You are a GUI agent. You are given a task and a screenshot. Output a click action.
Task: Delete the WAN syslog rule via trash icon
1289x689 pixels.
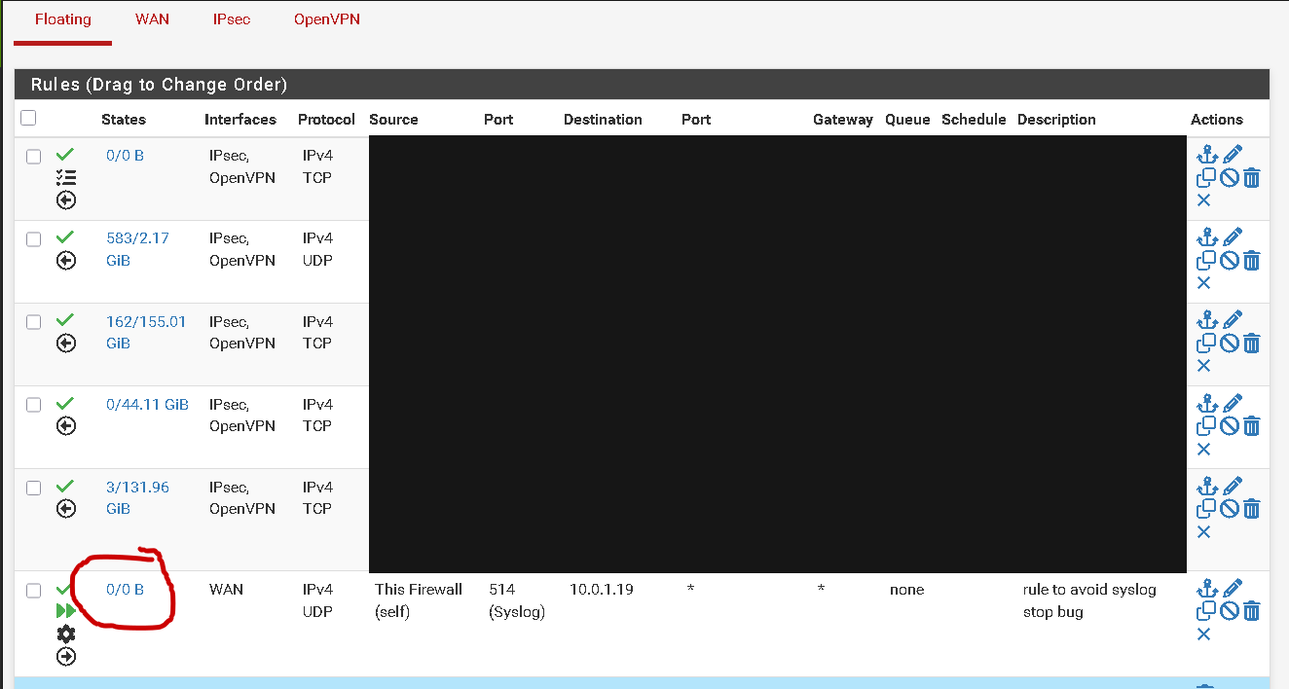coord(1252,611)
